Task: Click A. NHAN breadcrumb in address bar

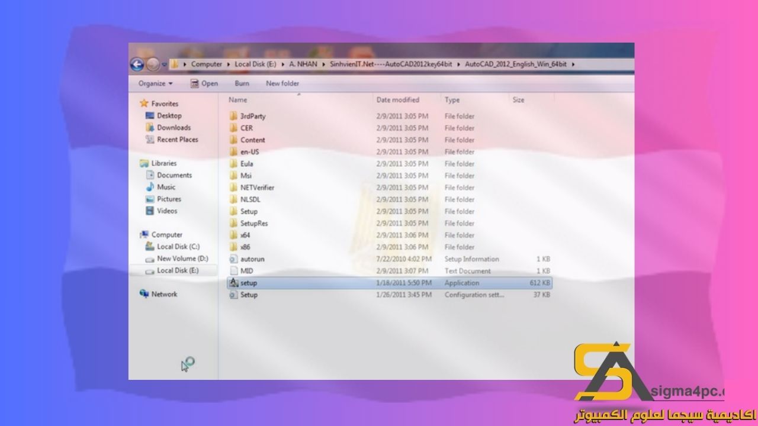Action: pos(303,64)
